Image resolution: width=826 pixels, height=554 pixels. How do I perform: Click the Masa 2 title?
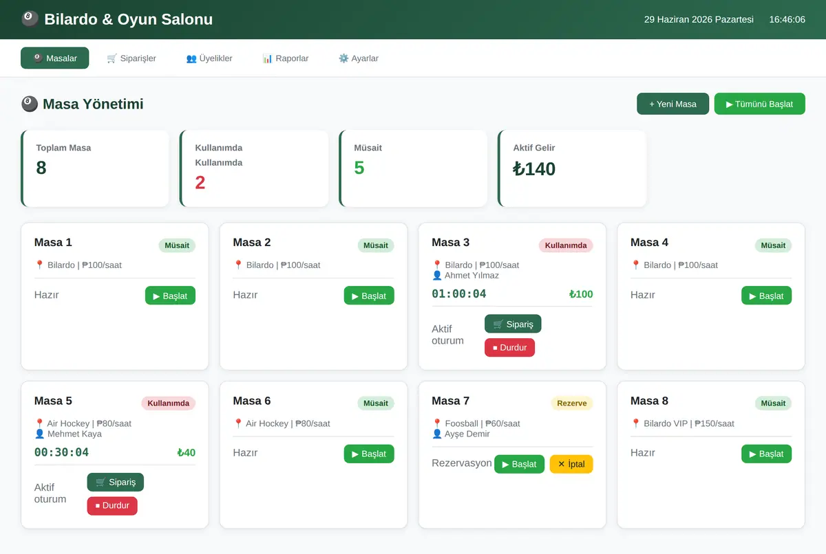(x=252, y=242)
